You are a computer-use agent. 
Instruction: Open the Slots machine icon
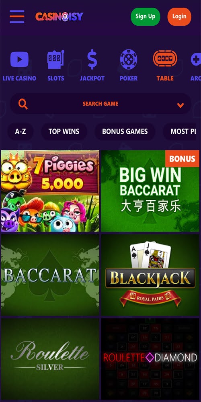(x=55, y=59)
